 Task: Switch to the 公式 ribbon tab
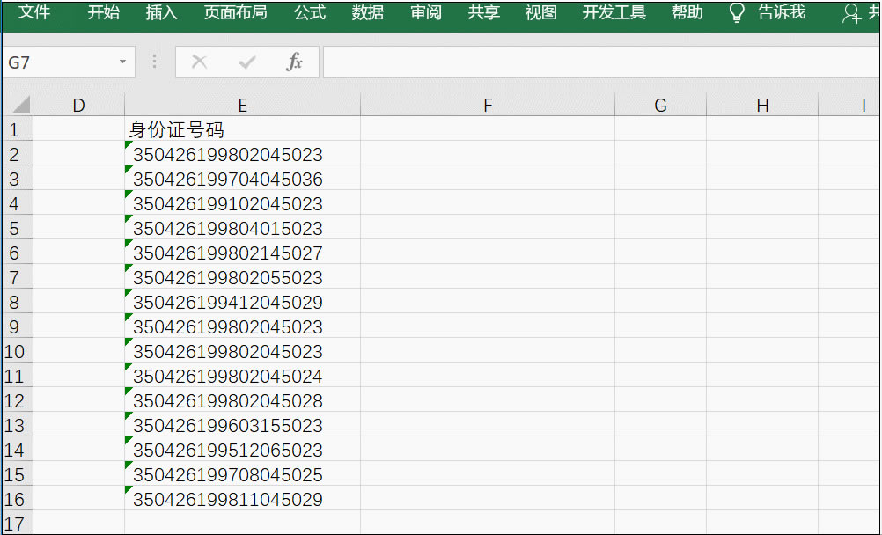click(x=309, y=13)
